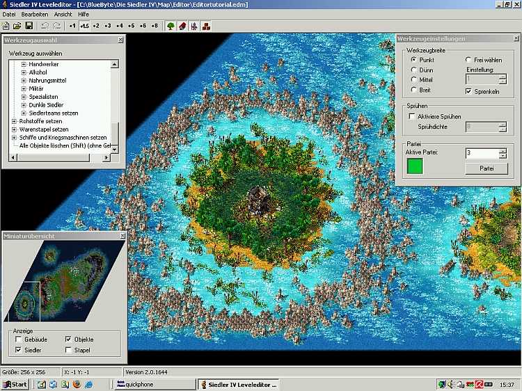Select the red eraser toolbar icon
This screenshot has width=522, height=391.
182,26
